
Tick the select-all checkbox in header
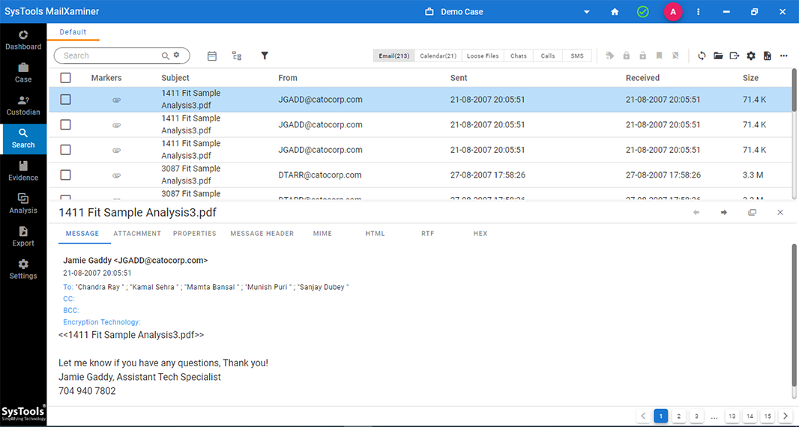pyautogui.click(x=66, y=78)
